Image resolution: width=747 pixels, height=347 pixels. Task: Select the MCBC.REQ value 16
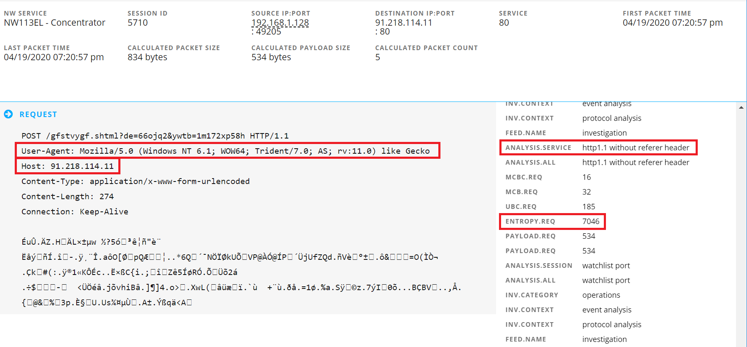[587, 177]
